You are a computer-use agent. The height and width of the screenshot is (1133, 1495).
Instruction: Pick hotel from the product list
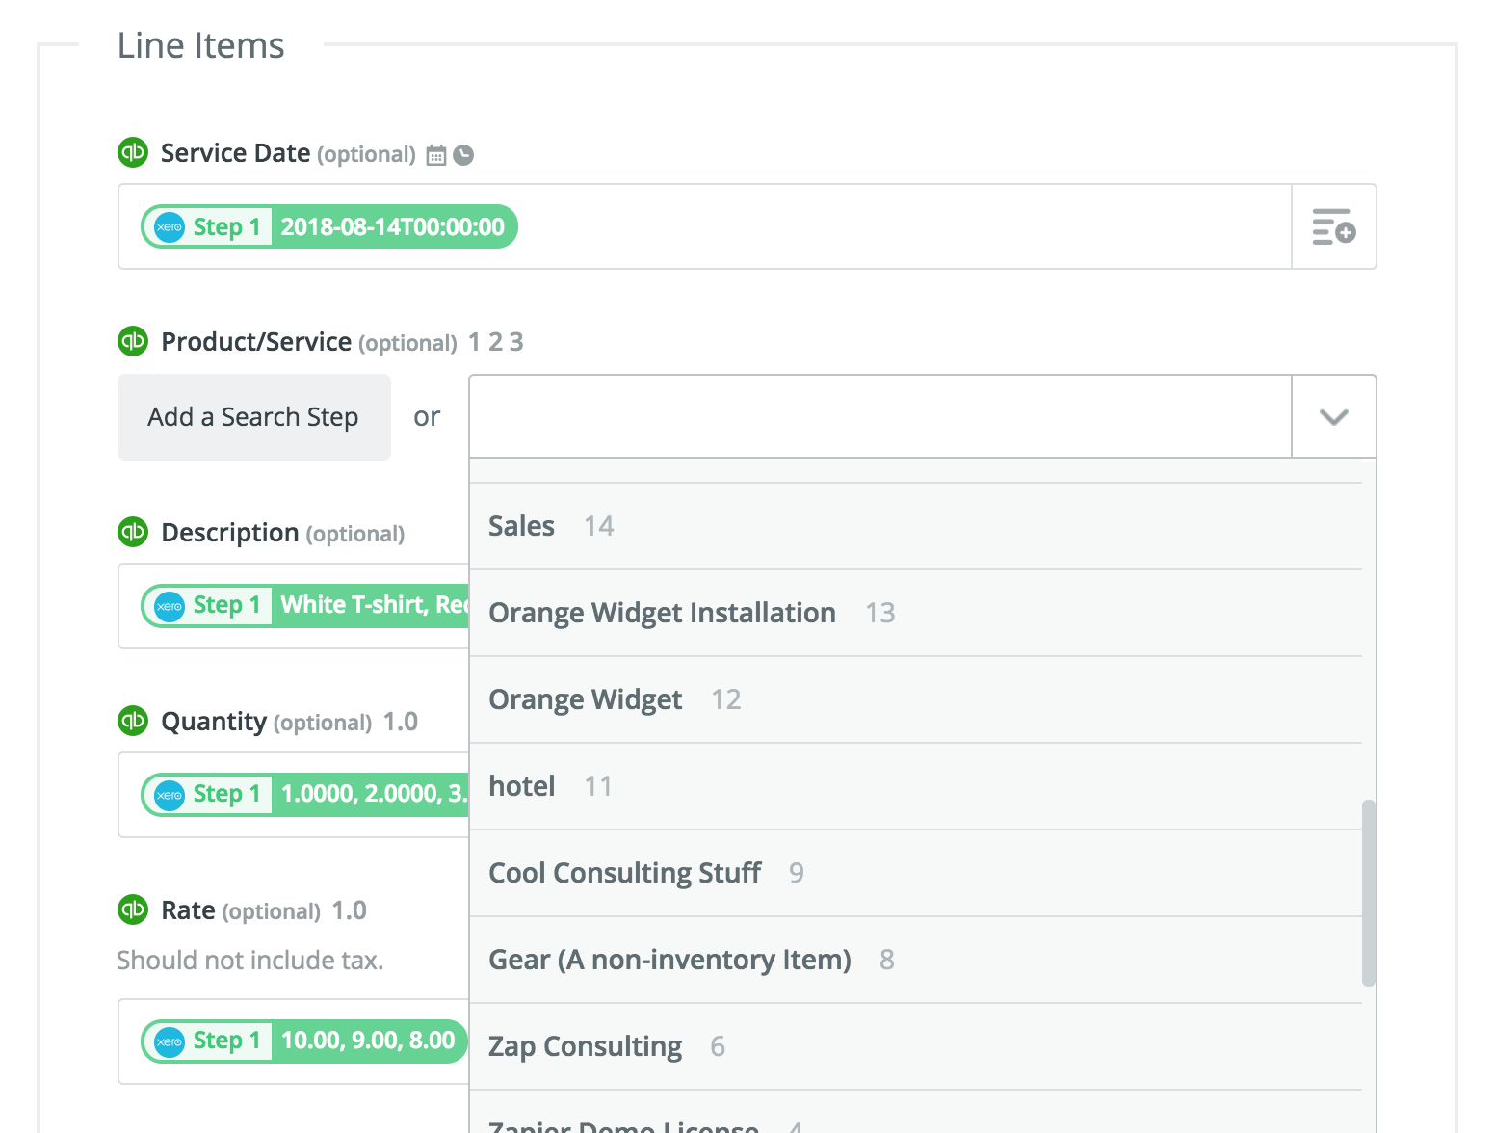coord(915,786)
